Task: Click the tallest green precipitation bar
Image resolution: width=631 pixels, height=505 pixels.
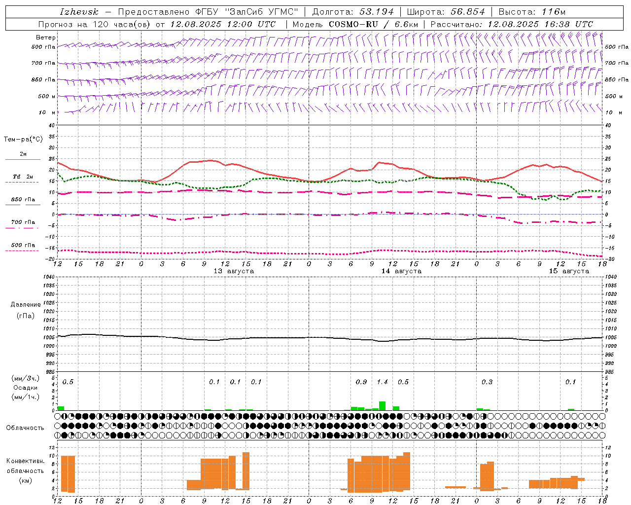Action: pyautogui.click(x=382, y=405)
